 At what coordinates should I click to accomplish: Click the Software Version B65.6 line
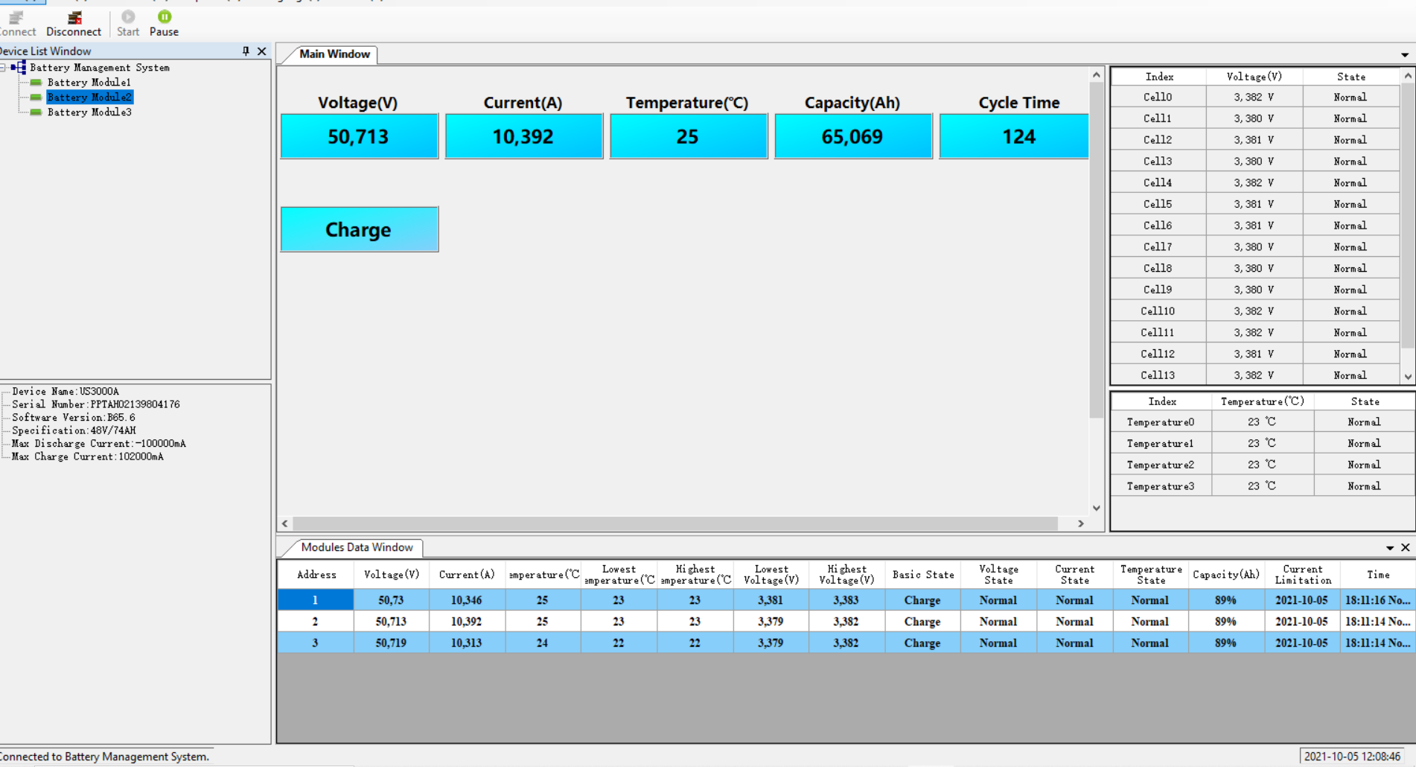[x=74, y=418]
